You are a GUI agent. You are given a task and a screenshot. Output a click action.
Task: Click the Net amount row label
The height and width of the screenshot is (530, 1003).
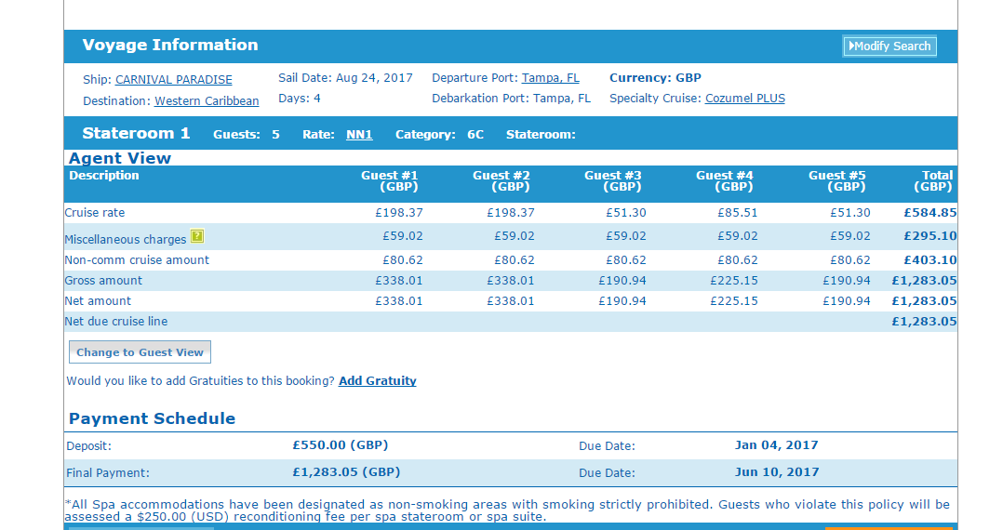pyautogui.click(x=98, y=301)
